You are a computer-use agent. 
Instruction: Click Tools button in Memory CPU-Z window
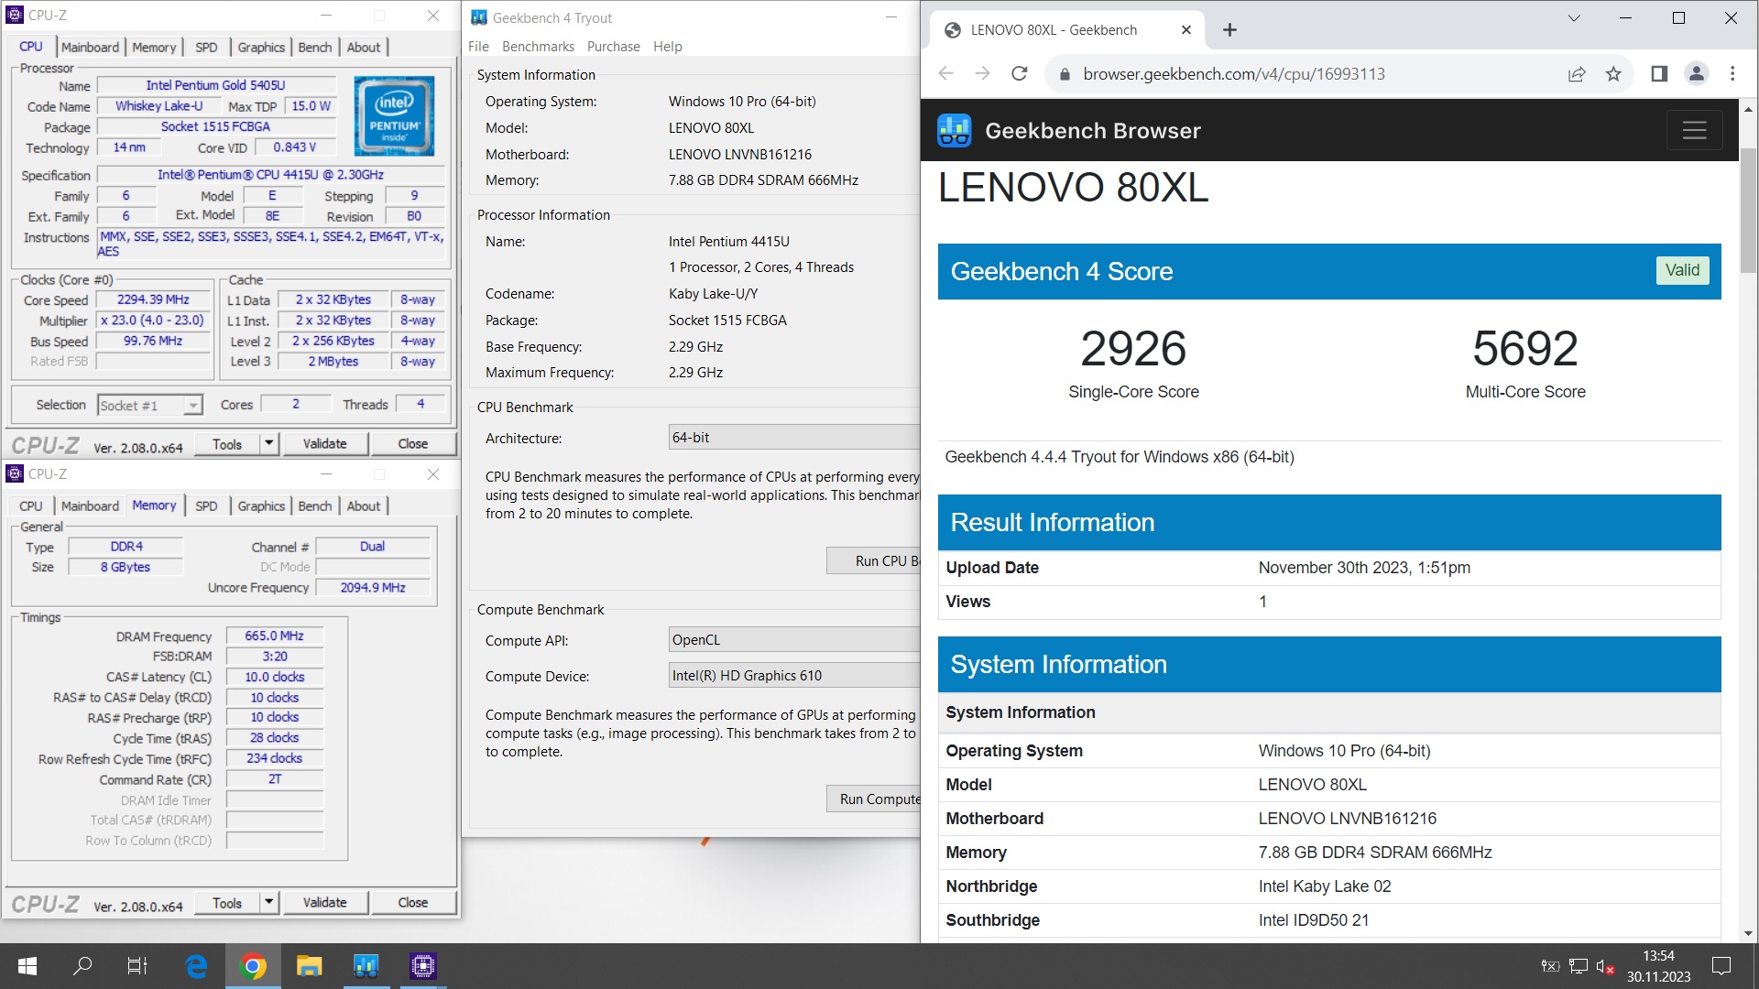[x=227, y=903]
